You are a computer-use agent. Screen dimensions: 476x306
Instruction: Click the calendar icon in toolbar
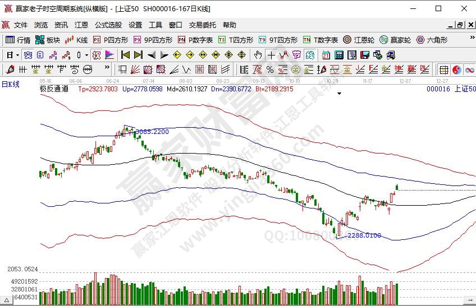point(326,55)
